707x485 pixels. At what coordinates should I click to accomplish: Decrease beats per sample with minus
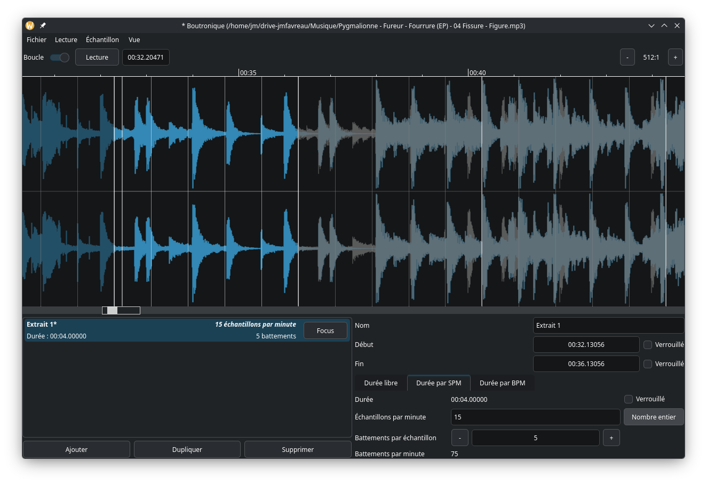click(x=459, y=438)
